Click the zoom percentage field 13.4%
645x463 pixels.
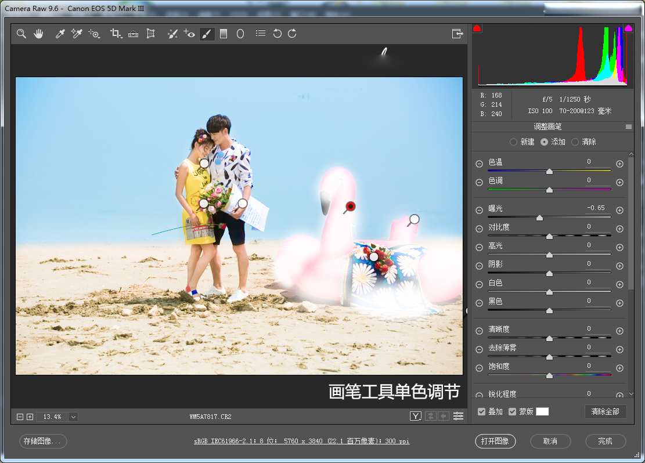click(52, 417)
